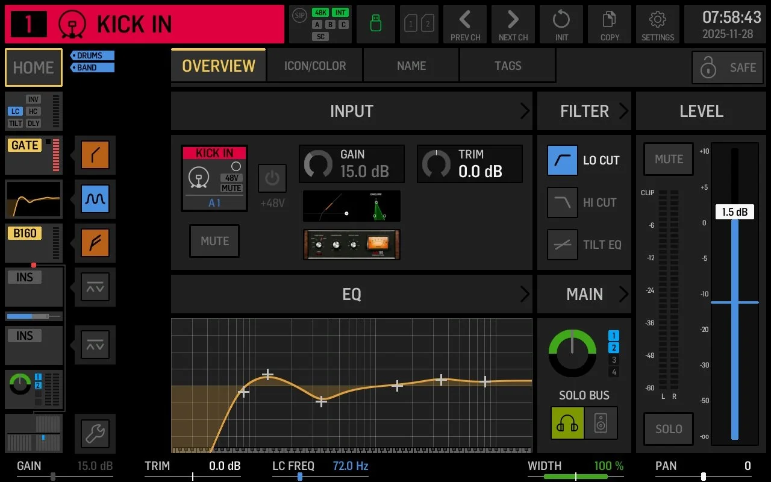Switch to the NAME tab
Screen dimensions: 771x482
pos(411,66)
